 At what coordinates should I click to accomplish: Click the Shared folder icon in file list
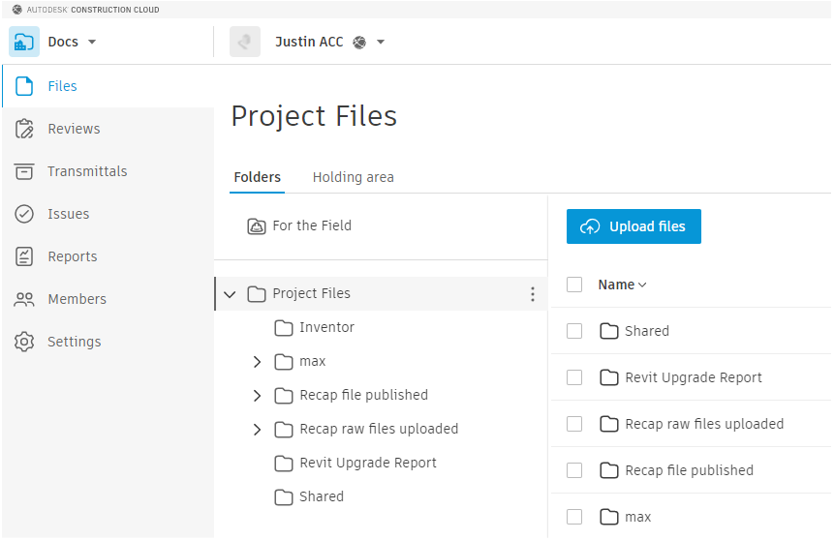pyautogui.click(x=609, y=331)
